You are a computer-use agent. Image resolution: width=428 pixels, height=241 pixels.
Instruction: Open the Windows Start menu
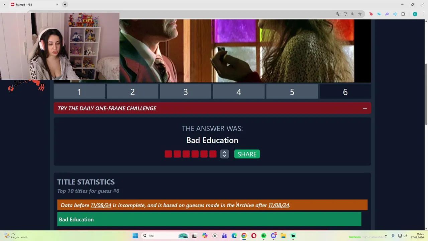135,236
